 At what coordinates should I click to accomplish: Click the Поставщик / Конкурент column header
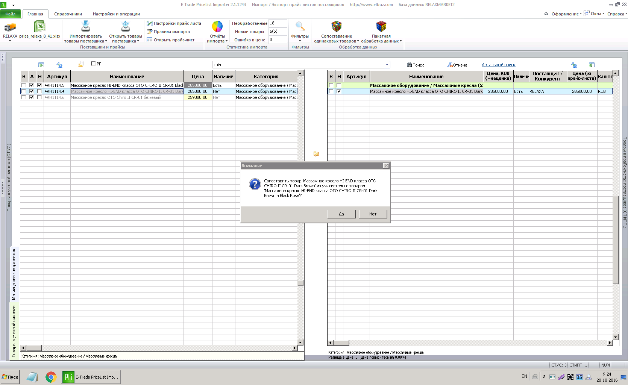pyautogui.click(x=548, y=76)
